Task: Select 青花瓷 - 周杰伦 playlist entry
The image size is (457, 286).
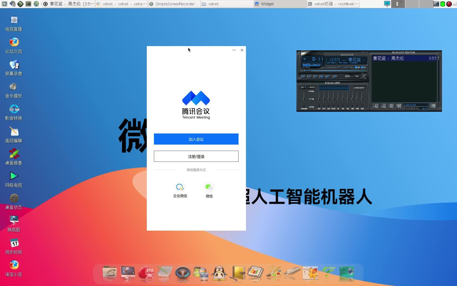Action: point(404,58)
